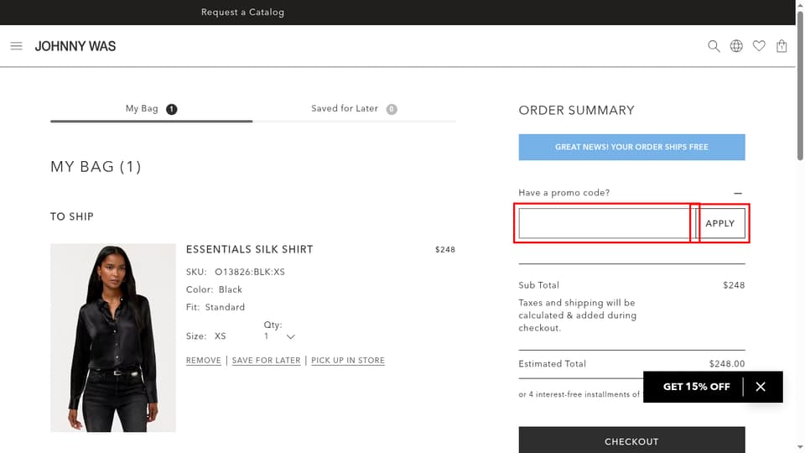Viewport: 805px width, 453px height.
Task: Switch to the My Bag tab
Action: [x=152, y=109]
